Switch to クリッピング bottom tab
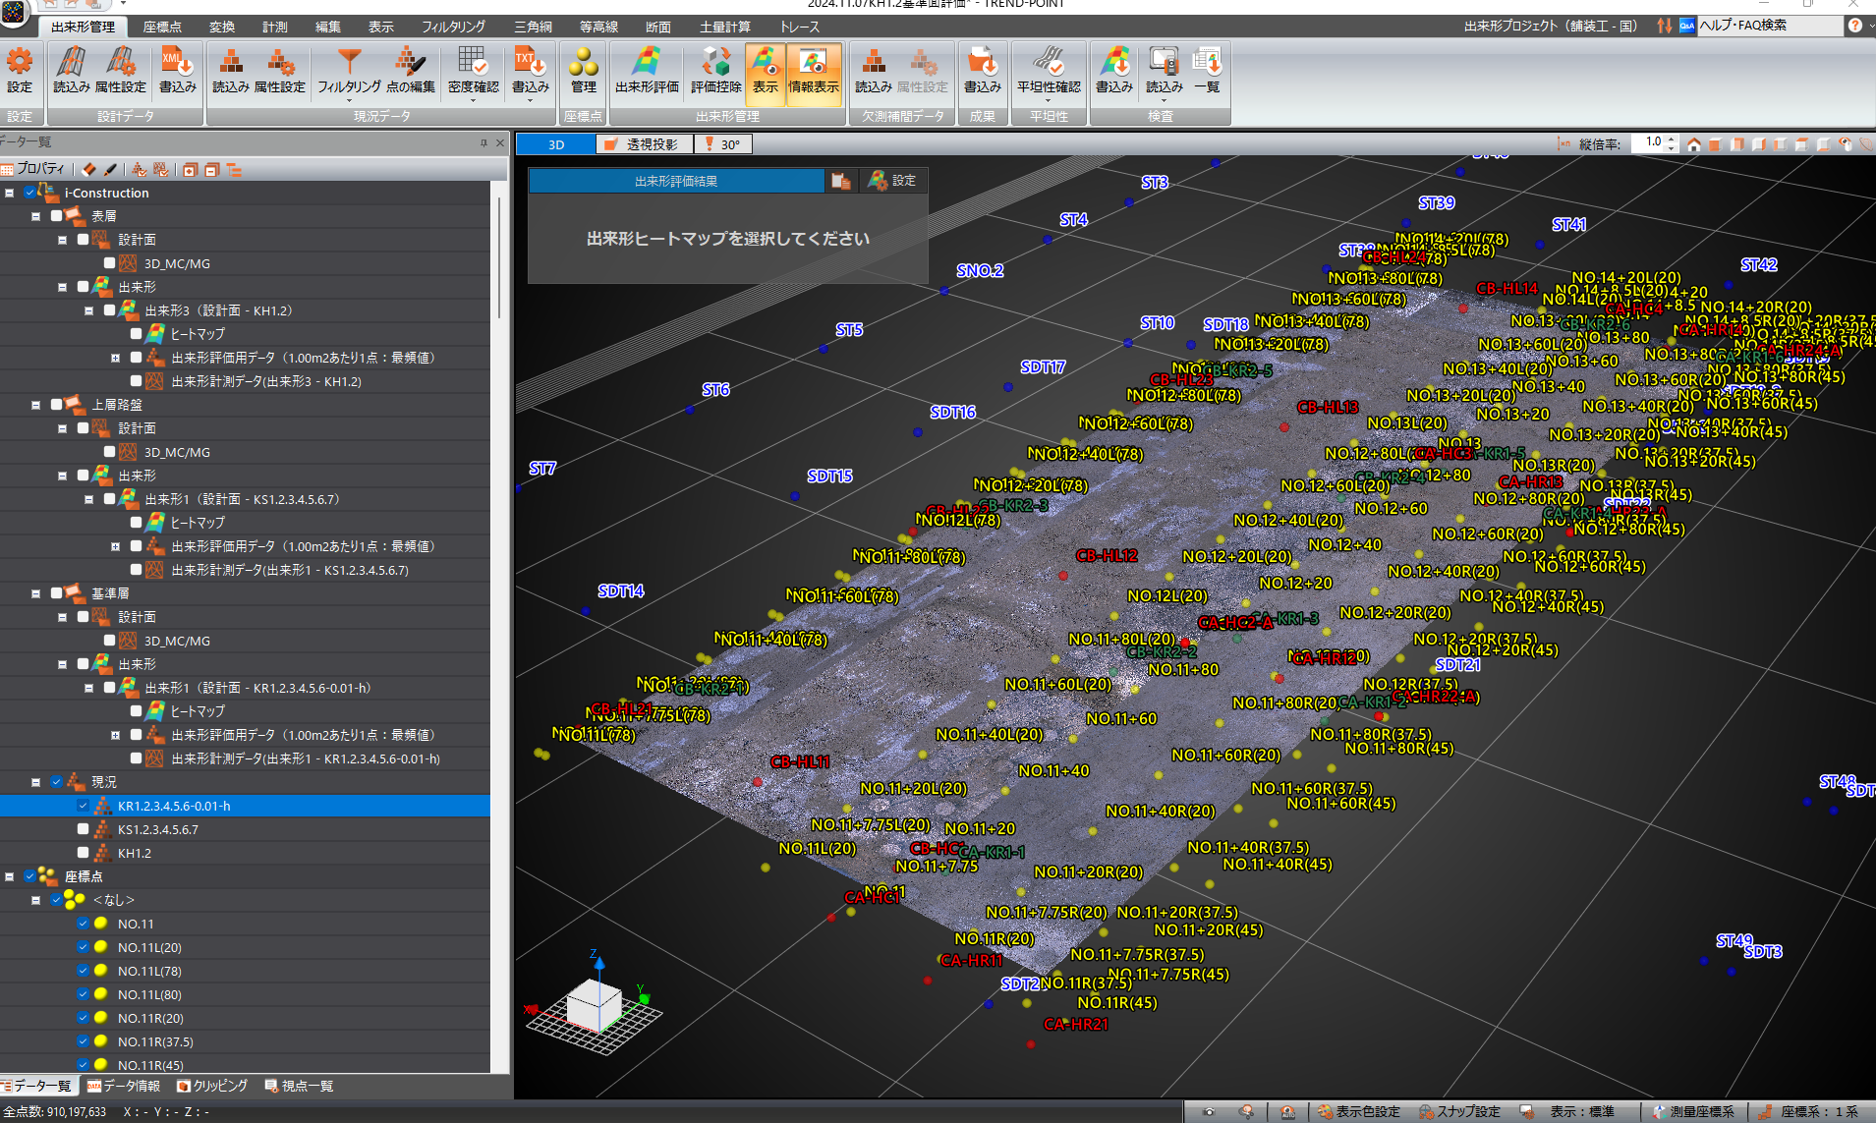The image size is (1876, 1123). 212,1086
